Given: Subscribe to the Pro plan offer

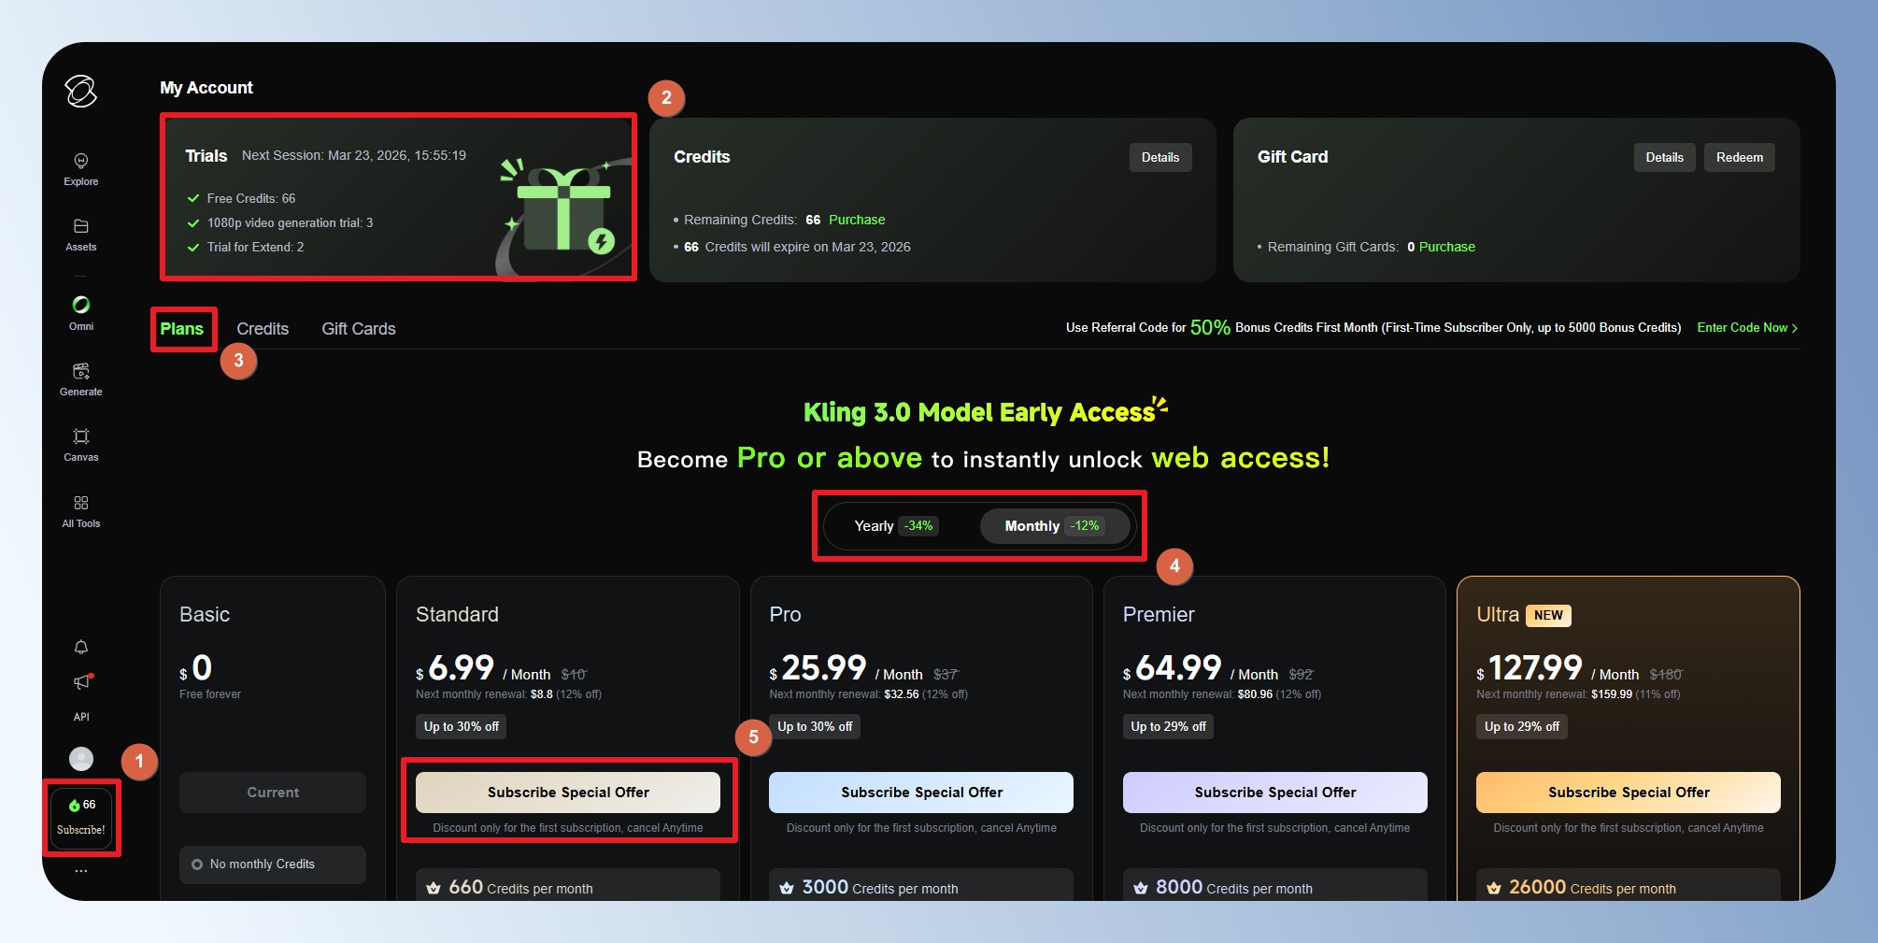Looking at the screenshot, I should (920, 793).
